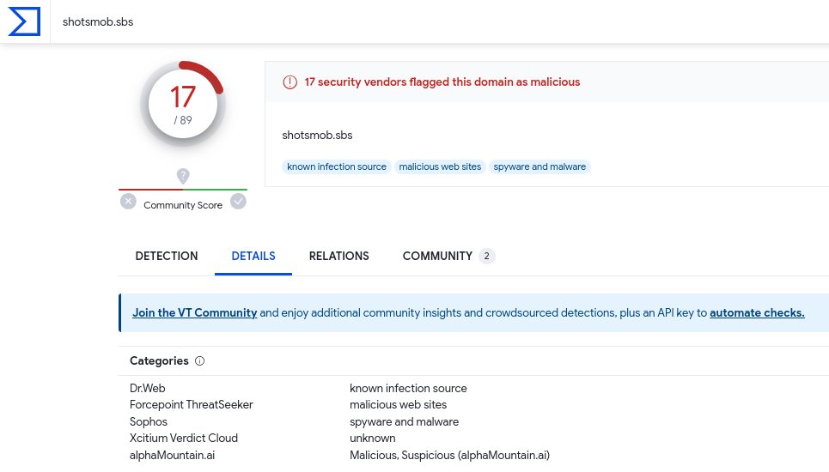
Task: Click the Community Score bar
Action: point(183,189)
